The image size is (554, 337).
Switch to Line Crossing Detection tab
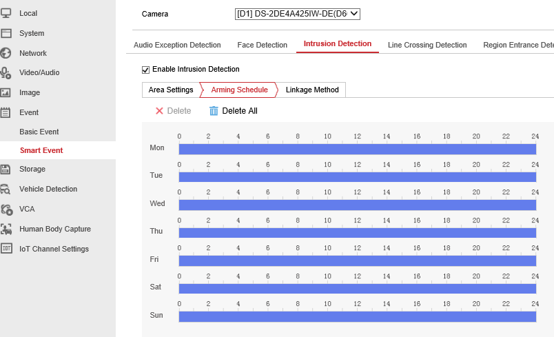tap(427, 45)
